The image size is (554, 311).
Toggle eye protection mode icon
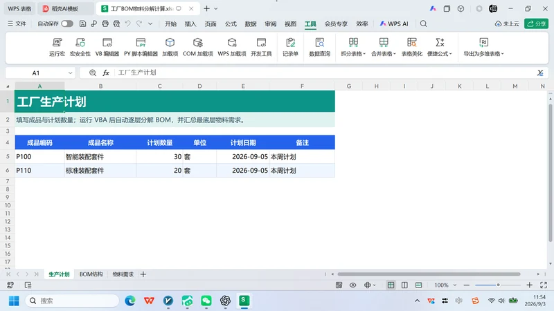(x=352, y=285)
